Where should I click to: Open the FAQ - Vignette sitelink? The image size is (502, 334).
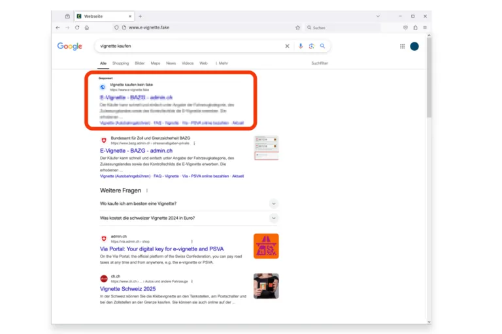pos(166,176)
